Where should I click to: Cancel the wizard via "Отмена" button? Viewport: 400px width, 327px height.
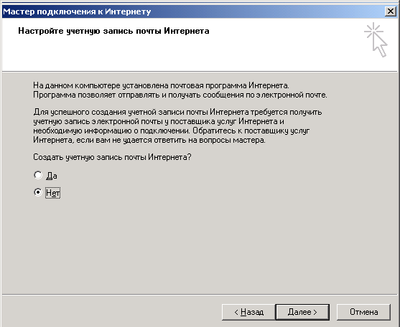363,312
